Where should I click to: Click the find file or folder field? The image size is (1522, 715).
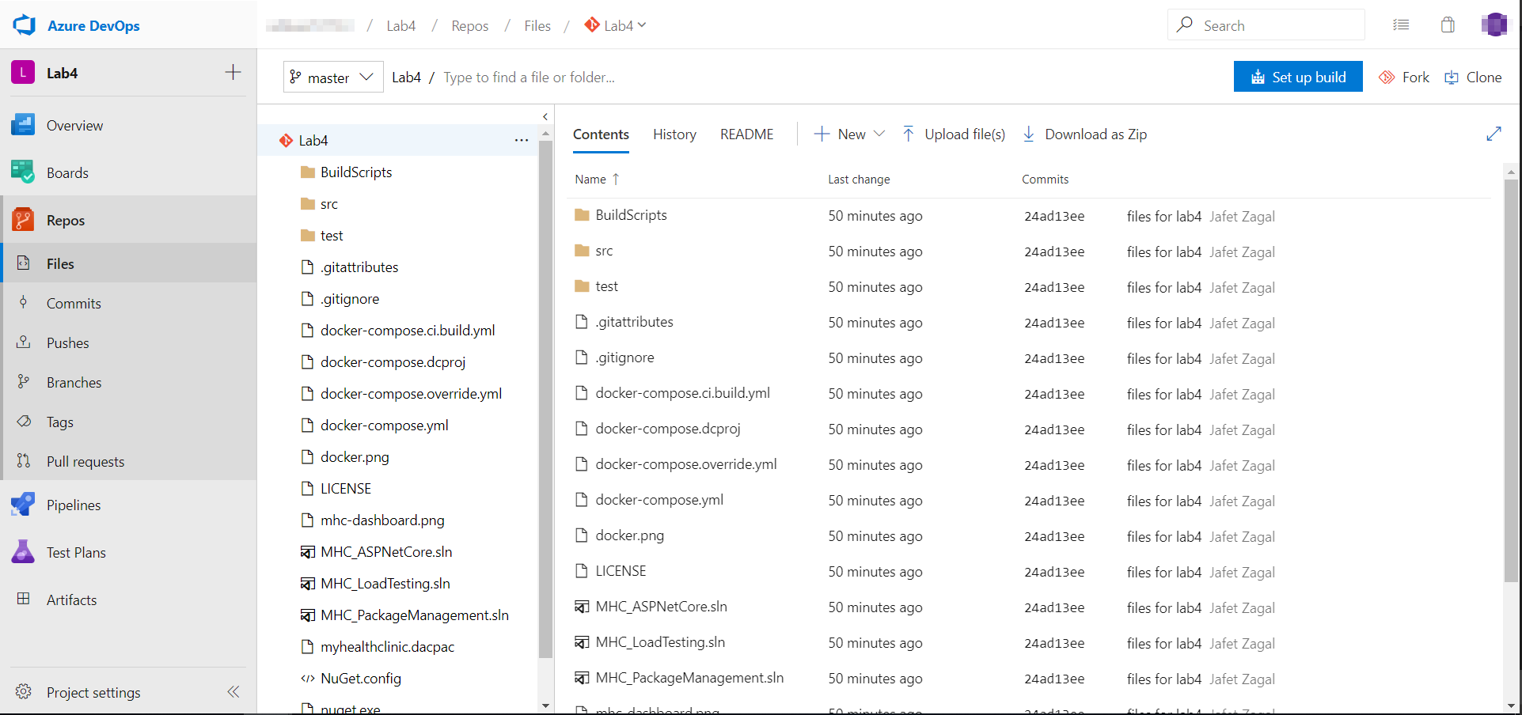529,77
